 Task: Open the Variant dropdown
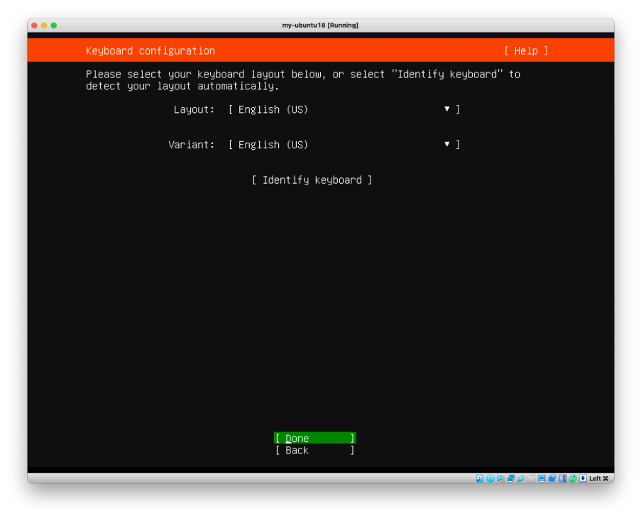click(x=344, y=145)
